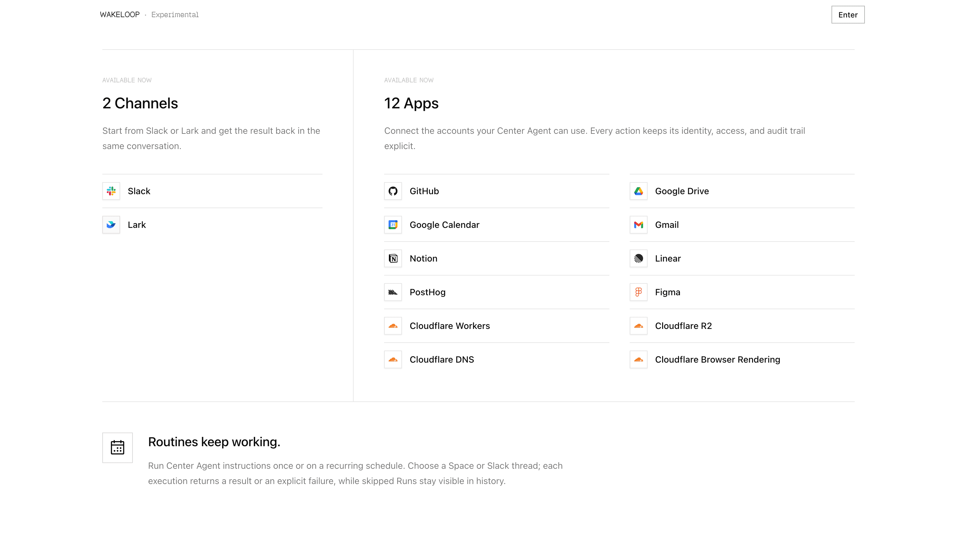Select the Cloudflare Workers label
This screenshot has height=539, width=957.
click(450, 326)
